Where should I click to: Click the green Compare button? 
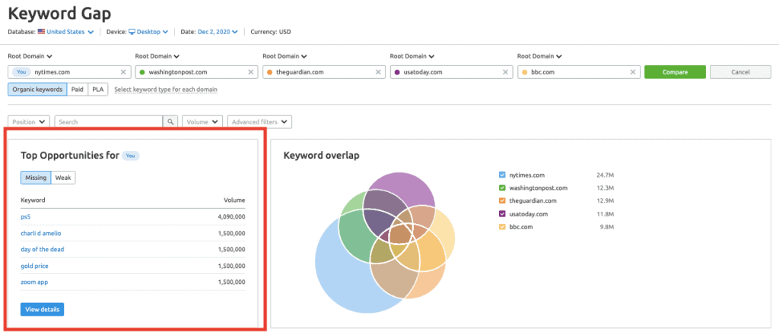675,72
